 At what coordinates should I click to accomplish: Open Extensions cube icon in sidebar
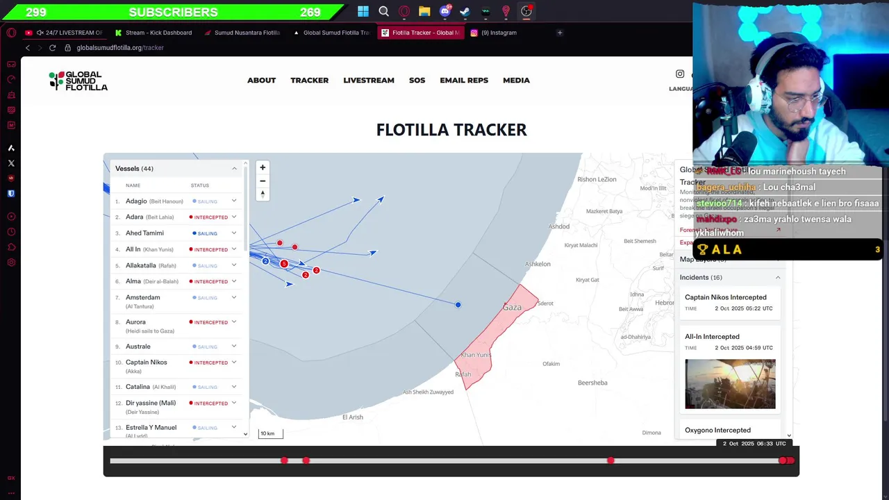11,247
